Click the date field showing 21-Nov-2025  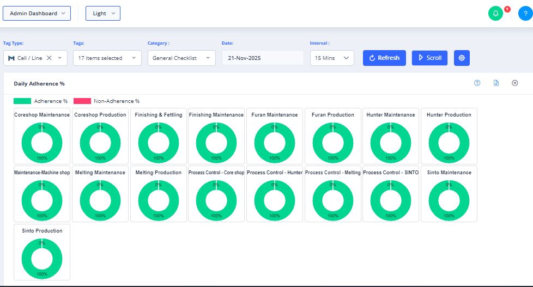tap(262, 58)
